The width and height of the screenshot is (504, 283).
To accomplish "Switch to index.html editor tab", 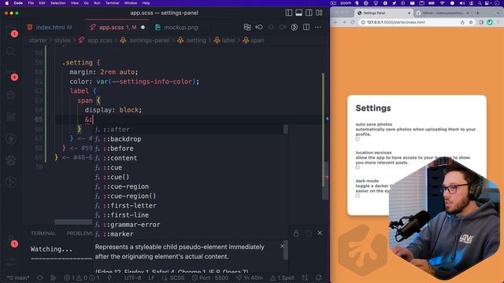I will point(50,28).
